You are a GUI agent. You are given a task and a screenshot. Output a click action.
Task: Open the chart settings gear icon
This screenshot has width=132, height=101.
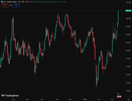coord(129,99)
